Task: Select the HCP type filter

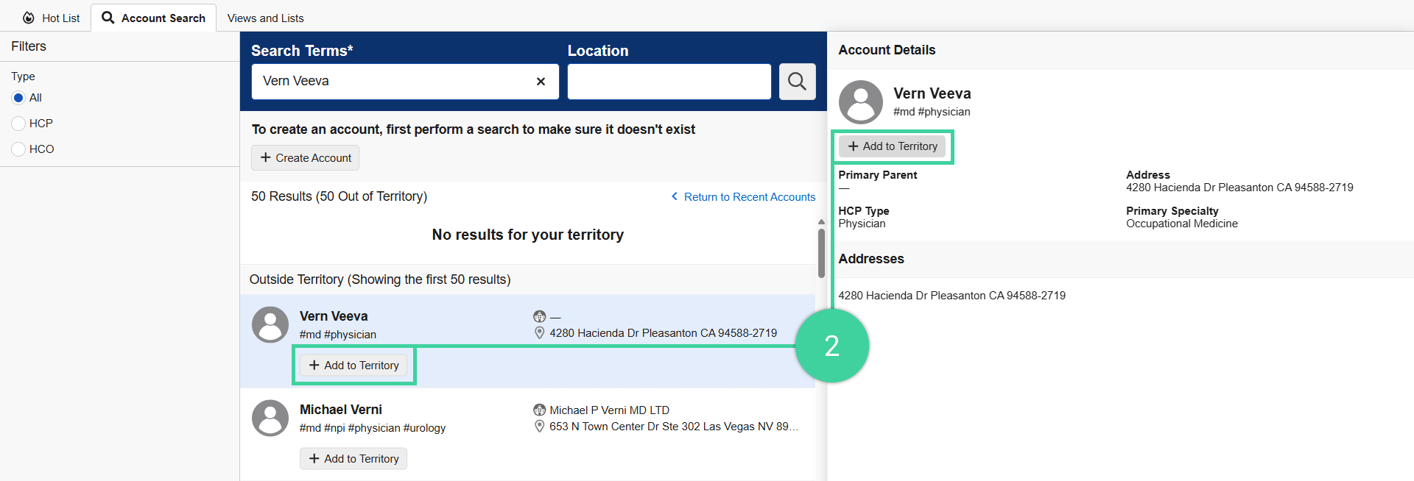Action: coord(19,124)
